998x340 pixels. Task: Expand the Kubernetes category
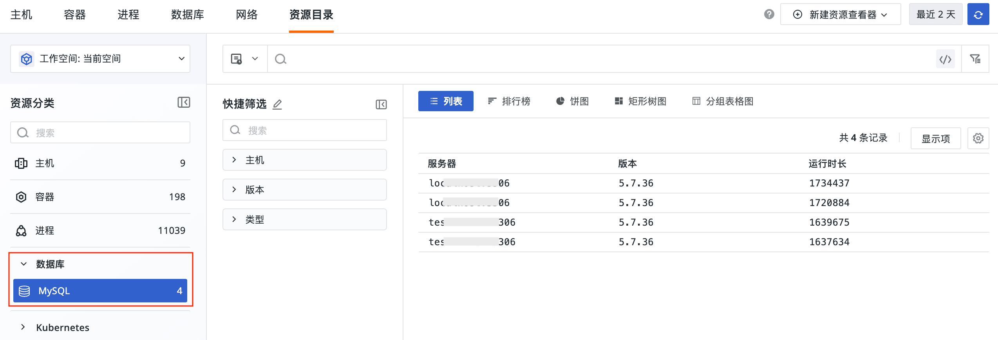(x=63, y=327)
